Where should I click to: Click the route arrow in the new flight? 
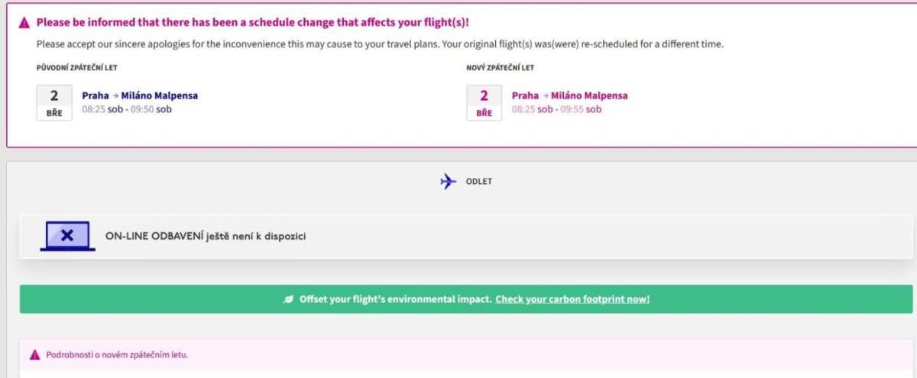tap(545, 96)
